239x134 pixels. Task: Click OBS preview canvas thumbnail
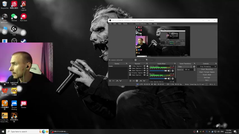point(163,41)
